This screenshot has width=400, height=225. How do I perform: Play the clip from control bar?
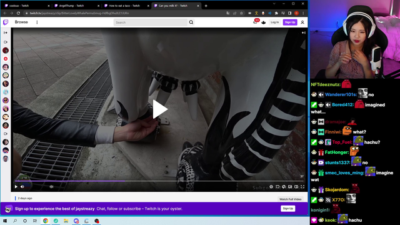[16, 187]
